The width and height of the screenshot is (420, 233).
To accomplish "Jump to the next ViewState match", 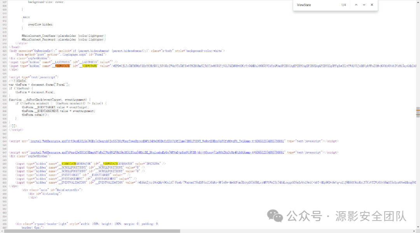I will 364,5.
